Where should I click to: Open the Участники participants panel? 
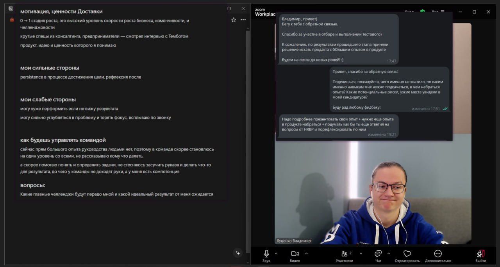[344, 254]
